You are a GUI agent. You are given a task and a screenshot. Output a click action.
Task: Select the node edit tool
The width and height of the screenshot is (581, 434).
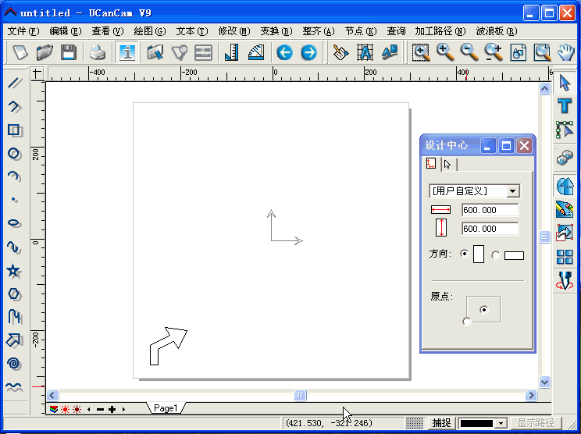click(565, 130)
